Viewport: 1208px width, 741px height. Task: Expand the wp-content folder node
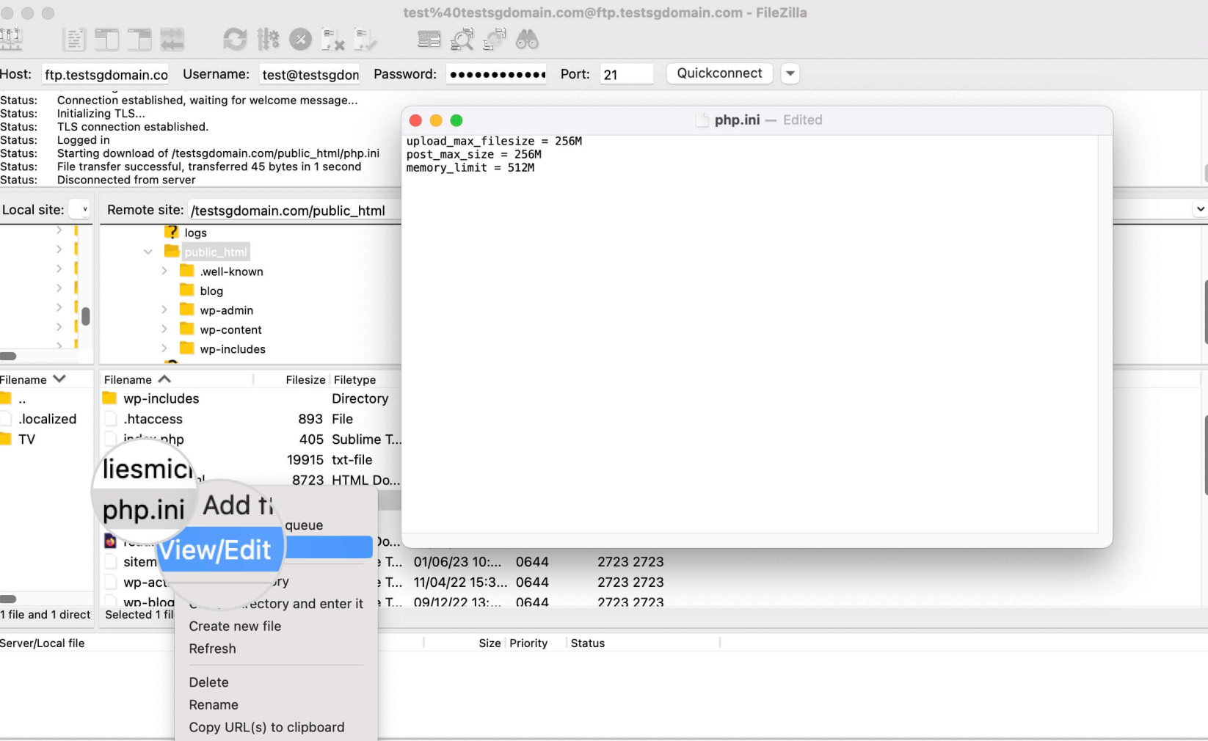164,329
